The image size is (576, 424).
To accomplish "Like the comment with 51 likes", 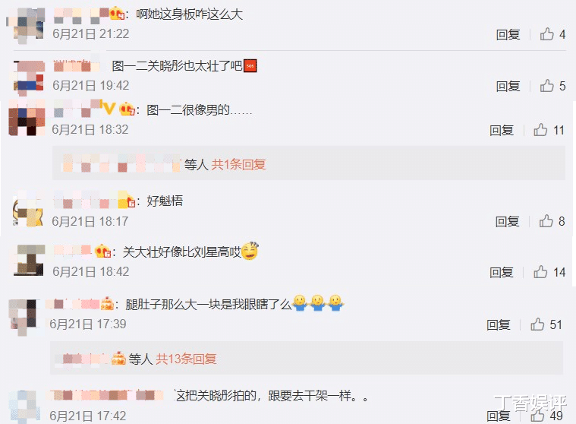I will pyautogui.click(x=537, y=324).
